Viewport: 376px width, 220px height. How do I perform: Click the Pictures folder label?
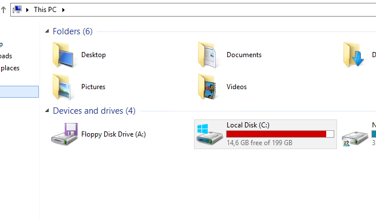coord(93,87)
